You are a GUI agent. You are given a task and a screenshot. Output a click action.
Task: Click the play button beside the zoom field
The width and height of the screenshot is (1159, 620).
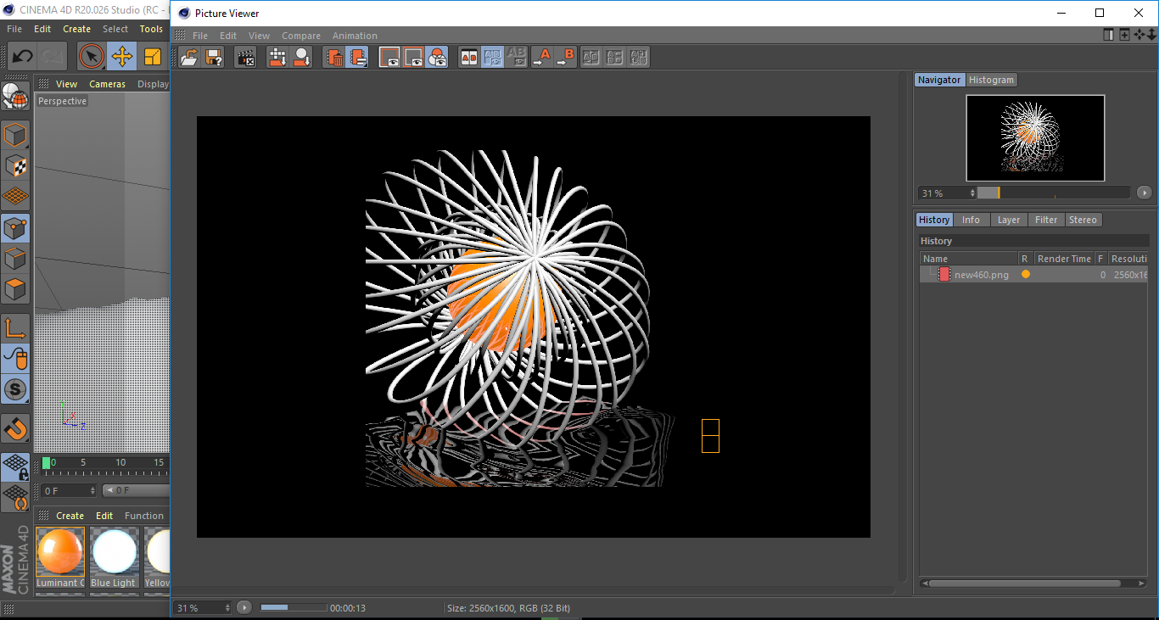coord(244,607)
